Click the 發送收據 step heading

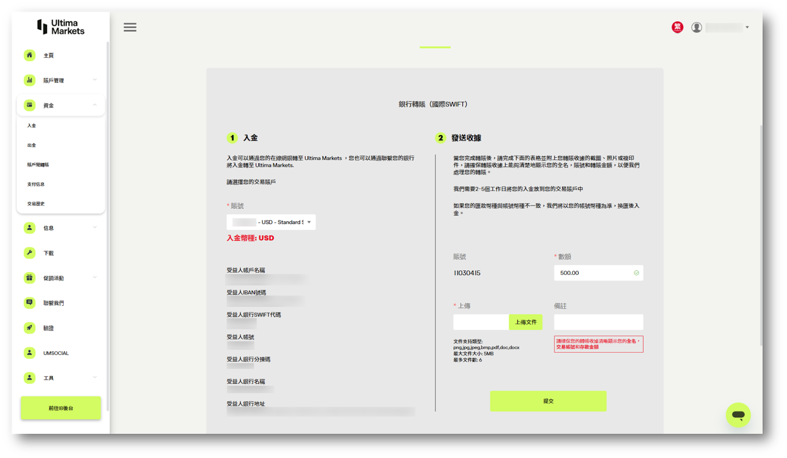point(466,138)
